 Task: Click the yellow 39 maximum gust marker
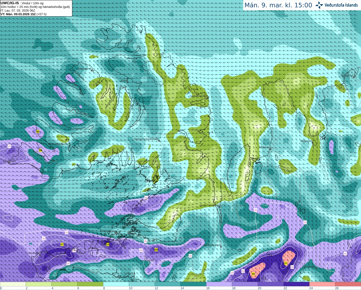pyautogui.click(x=253, y=274)
